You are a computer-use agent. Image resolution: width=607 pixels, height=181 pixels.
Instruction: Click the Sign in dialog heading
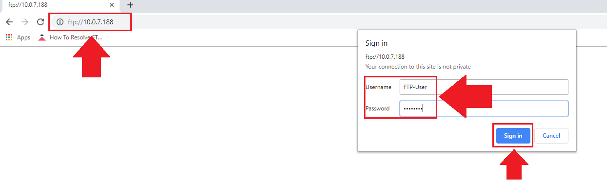[377, 43]
